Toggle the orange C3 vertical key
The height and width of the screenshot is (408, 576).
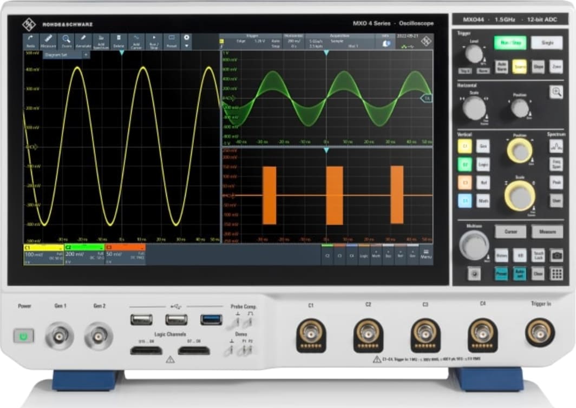point(464,182)
